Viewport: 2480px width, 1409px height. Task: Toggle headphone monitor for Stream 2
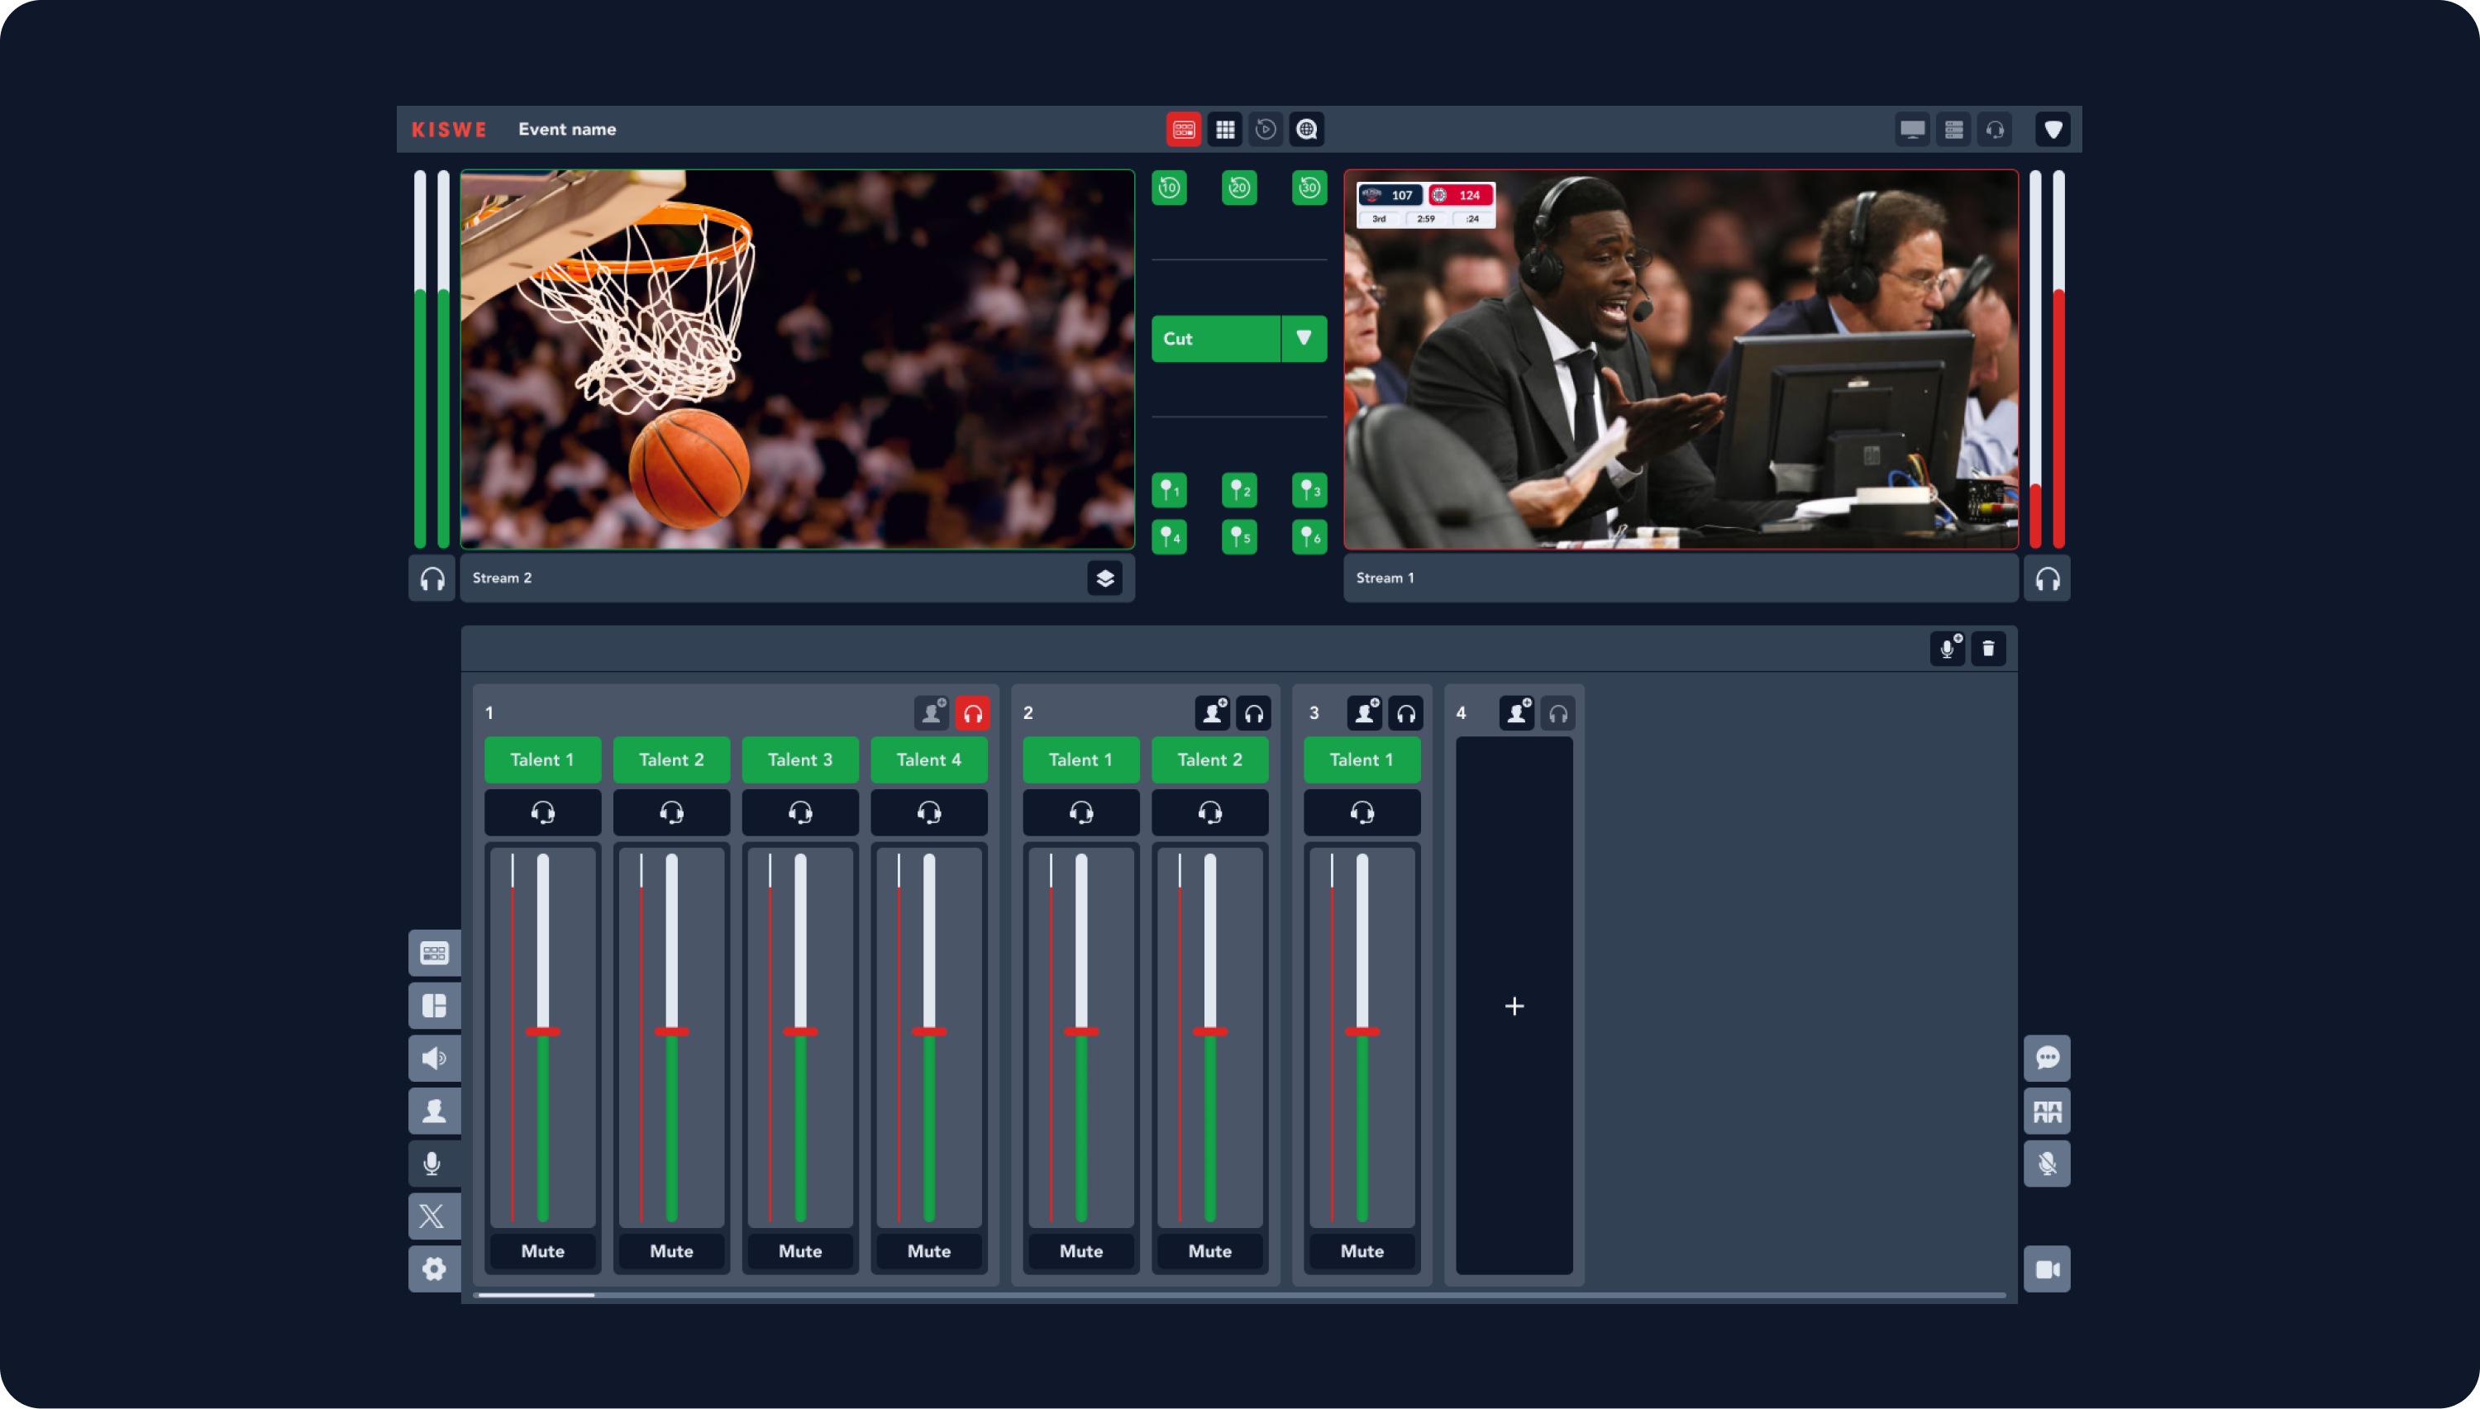point(432,578)
